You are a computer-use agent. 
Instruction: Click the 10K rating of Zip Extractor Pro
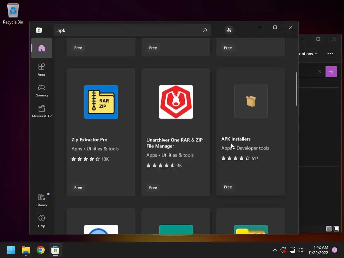[90, 159]
